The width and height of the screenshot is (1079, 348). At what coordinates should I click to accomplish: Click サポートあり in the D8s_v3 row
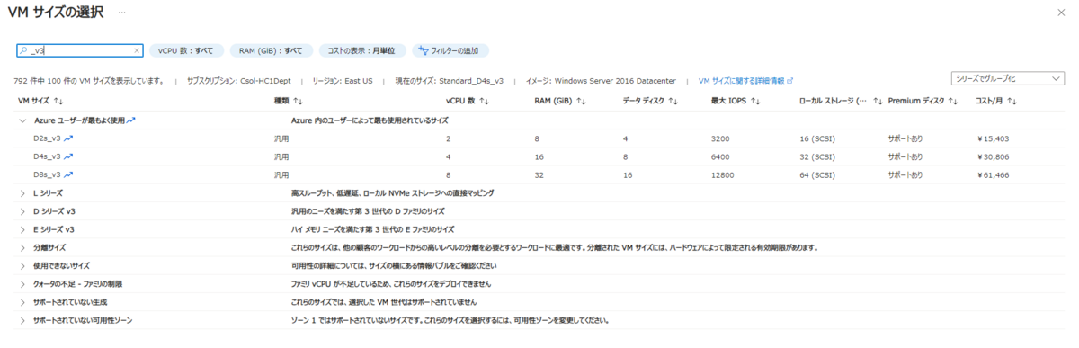coord(905,174)
